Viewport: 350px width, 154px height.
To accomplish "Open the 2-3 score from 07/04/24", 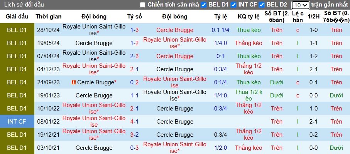I will click(135, 56).
